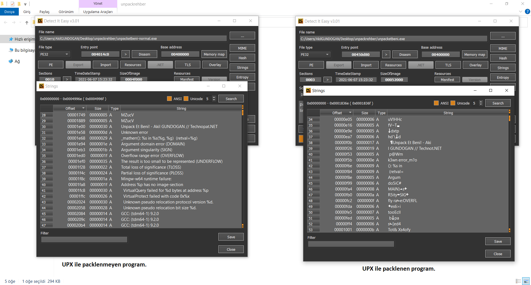Select the 'Unknown error' string row

coord(141,132)
